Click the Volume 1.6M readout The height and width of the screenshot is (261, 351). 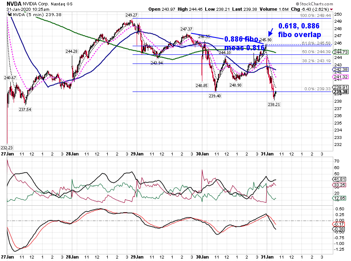click(x=274, y=9)
